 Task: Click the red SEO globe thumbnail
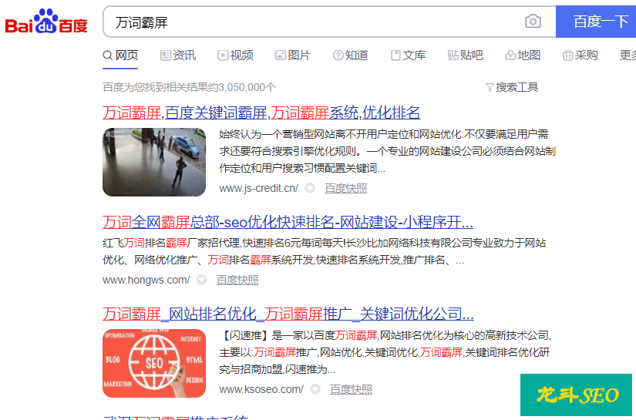click(154, 363)
